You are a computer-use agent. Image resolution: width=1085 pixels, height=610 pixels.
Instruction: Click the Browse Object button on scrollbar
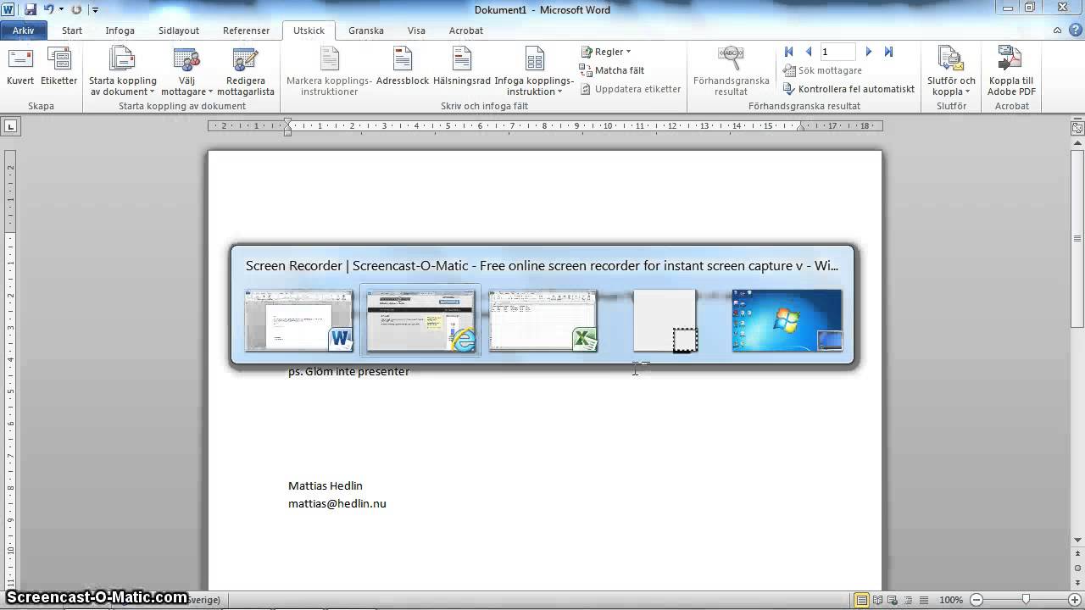pos(1078,568)
